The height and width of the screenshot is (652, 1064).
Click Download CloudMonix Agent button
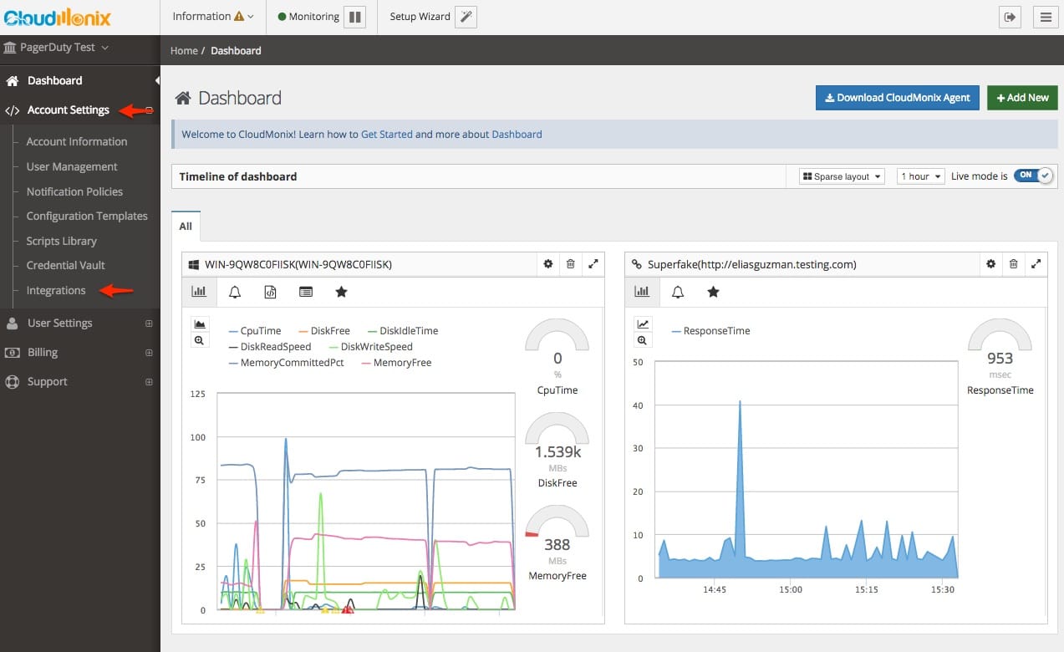897,98
